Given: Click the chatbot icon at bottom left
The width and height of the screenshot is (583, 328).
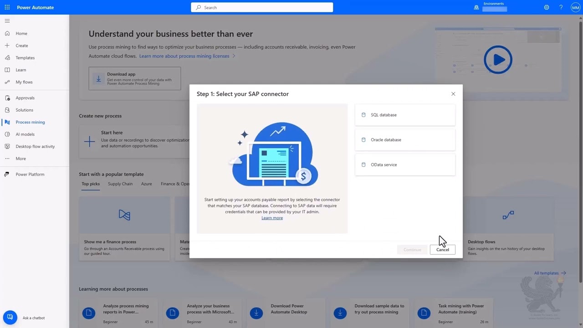Looking at the screenshot, I should pyautogui.click(x=10, y=318).
